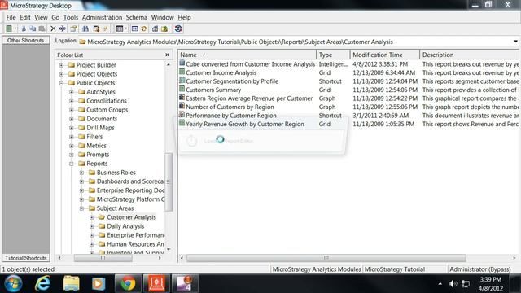
Task: Open the Help menu
Action: [x=184, y=18]
